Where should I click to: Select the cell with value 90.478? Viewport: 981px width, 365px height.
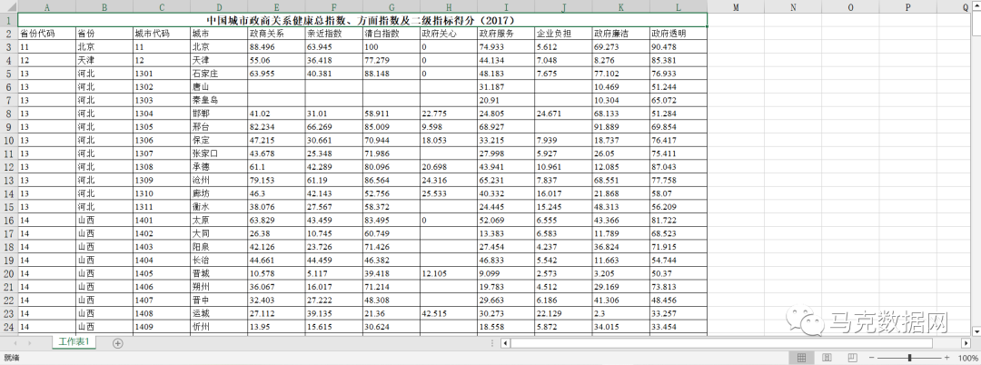[x=679, y=47]
